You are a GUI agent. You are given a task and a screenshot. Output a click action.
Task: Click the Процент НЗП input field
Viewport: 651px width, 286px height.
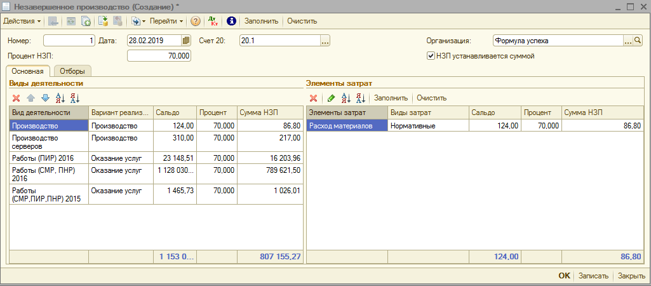(159, 56)
